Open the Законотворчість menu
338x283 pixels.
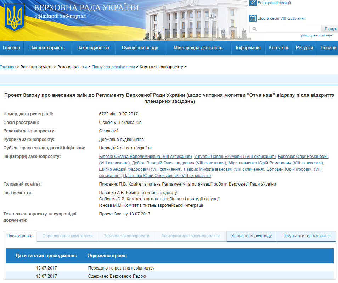click(x=47, y=47)
